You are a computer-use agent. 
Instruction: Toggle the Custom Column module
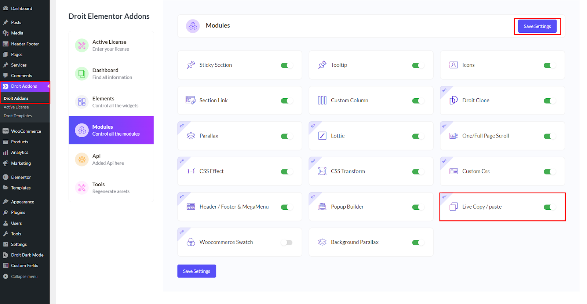click(418, 101)
